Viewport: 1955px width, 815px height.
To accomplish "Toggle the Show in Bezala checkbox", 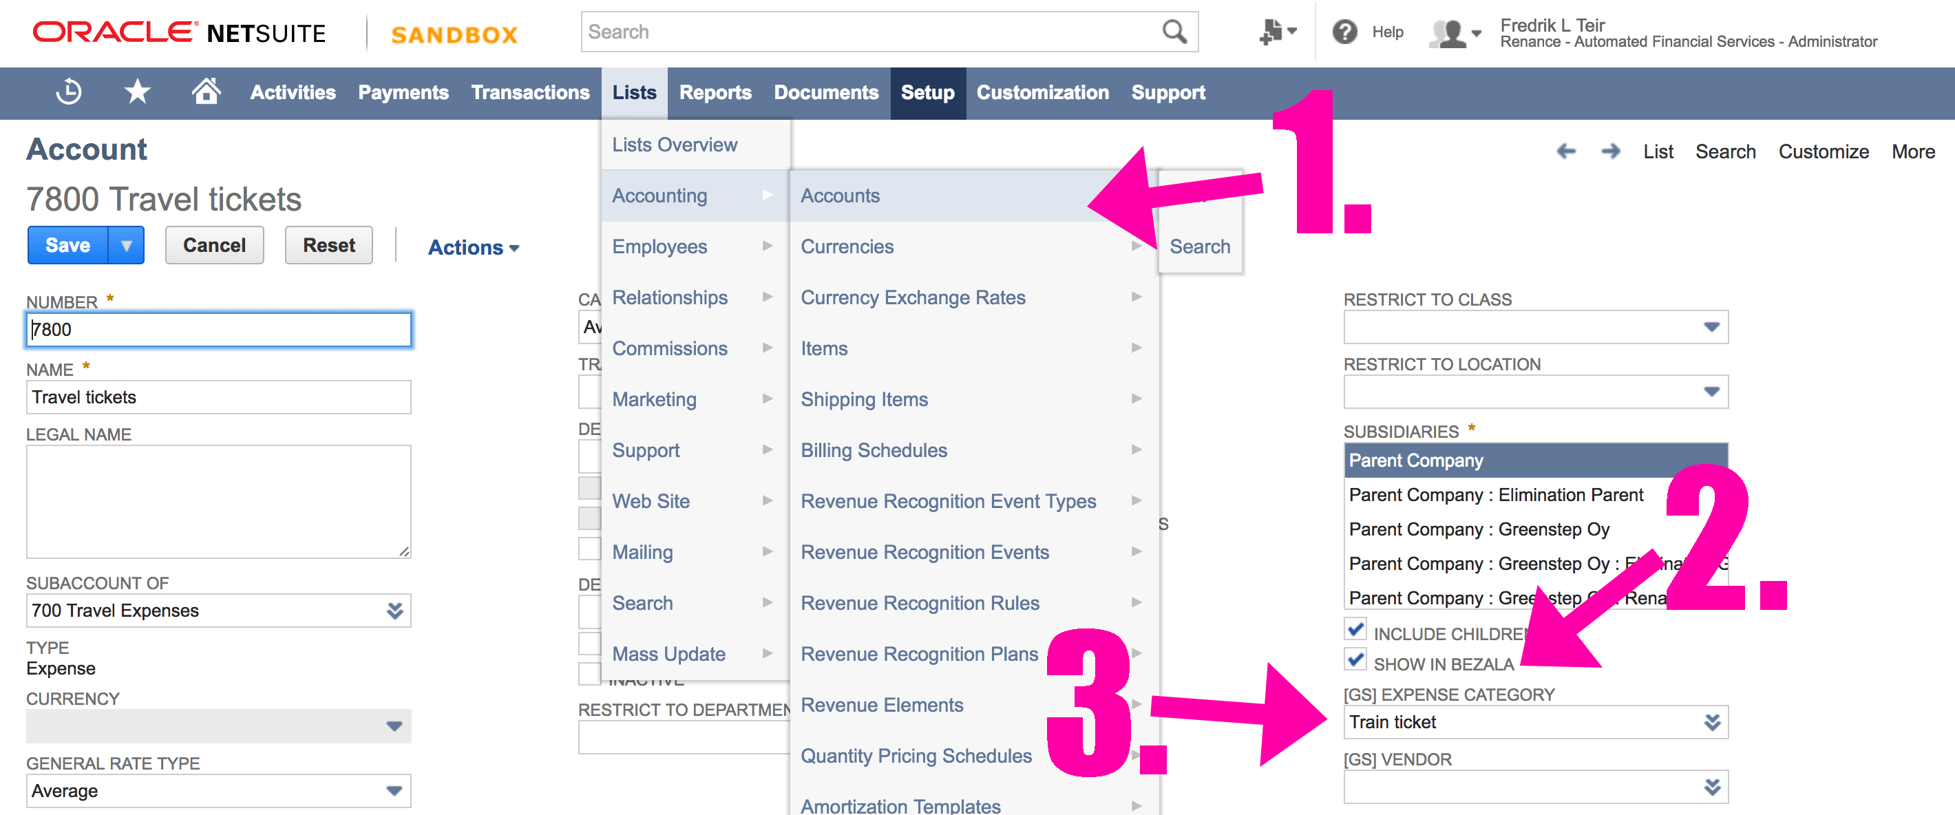I will coord(1355,660).
